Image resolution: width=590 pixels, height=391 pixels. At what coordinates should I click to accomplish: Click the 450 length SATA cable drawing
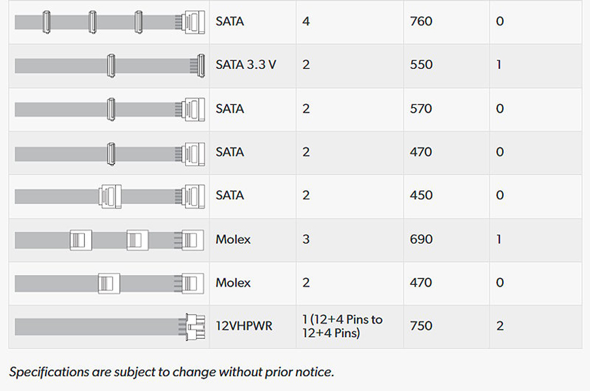[x=109, y=196]
